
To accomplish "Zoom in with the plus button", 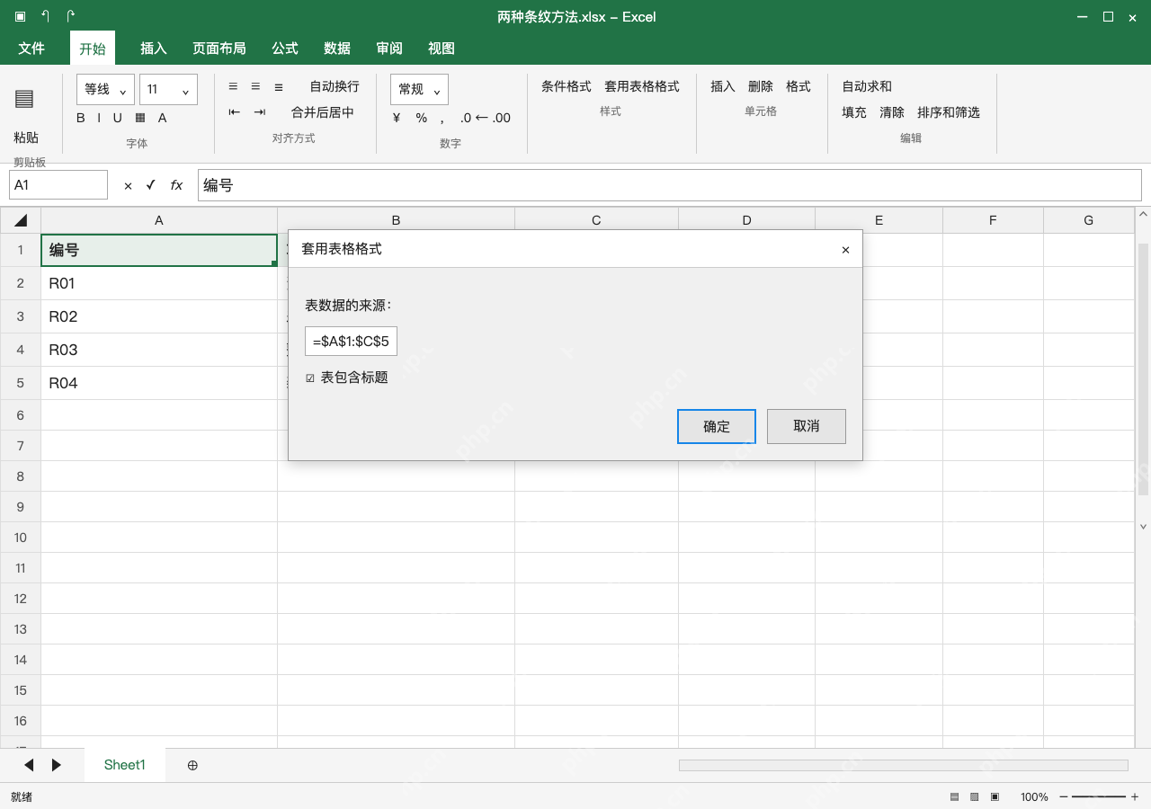I will 1135,796.
